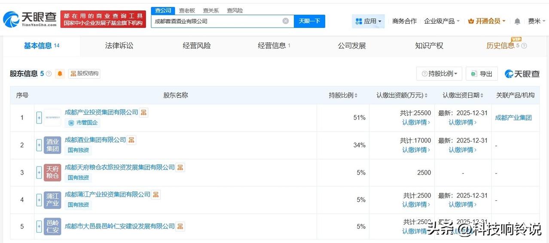
Task: Expand row 1 shareholder with plus button
Action: [39, 118]
